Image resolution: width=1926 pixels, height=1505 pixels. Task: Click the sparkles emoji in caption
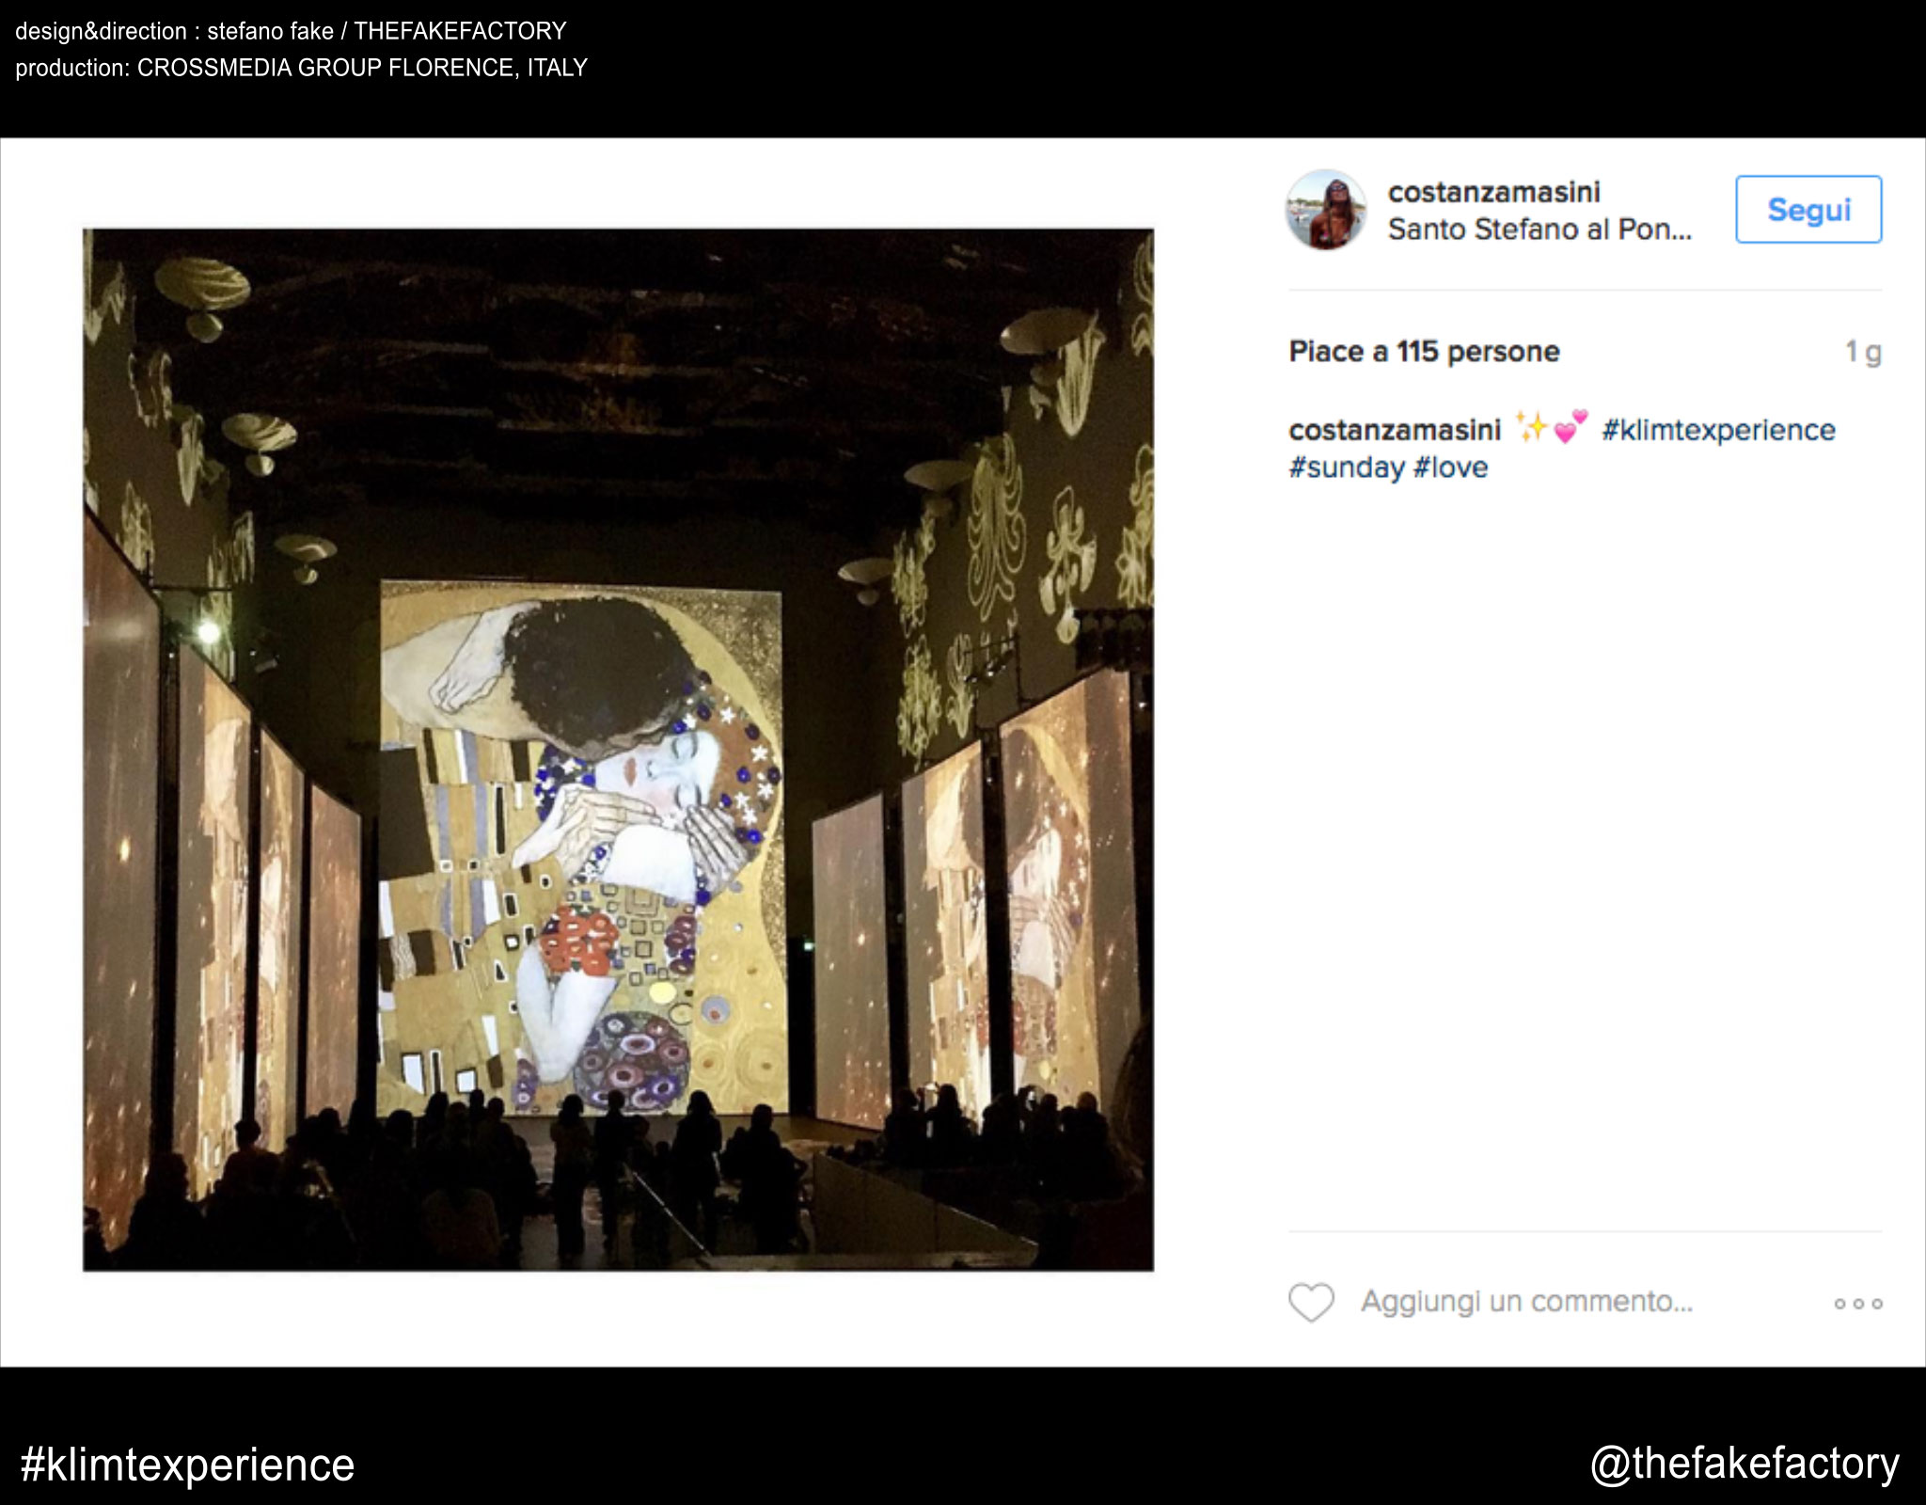pos(1532,428)
